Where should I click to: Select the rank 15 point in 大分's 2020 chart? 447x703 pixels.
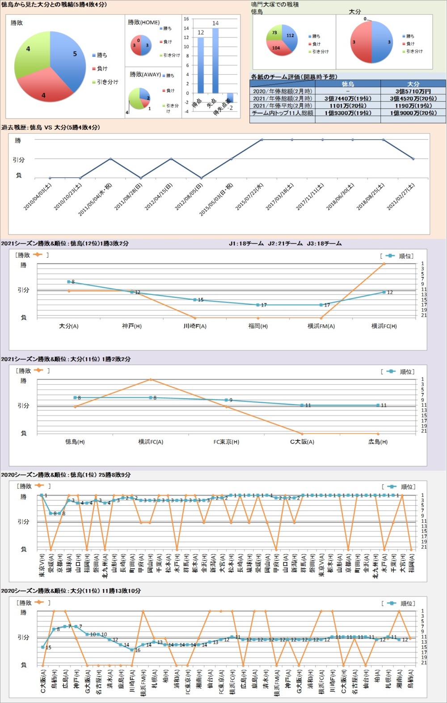43,647
